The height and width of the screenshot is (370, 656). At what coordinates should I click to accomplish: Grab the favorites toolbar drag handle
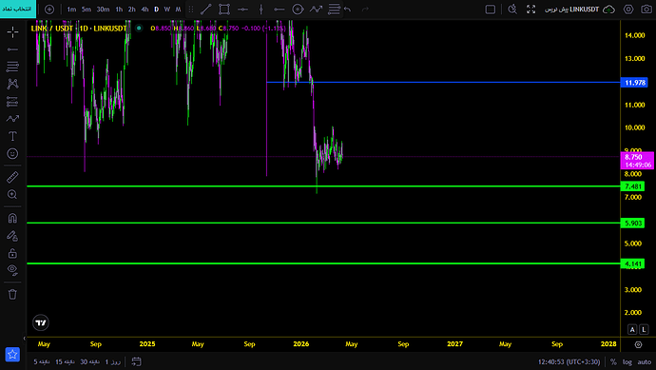click(x=191, y=10)
